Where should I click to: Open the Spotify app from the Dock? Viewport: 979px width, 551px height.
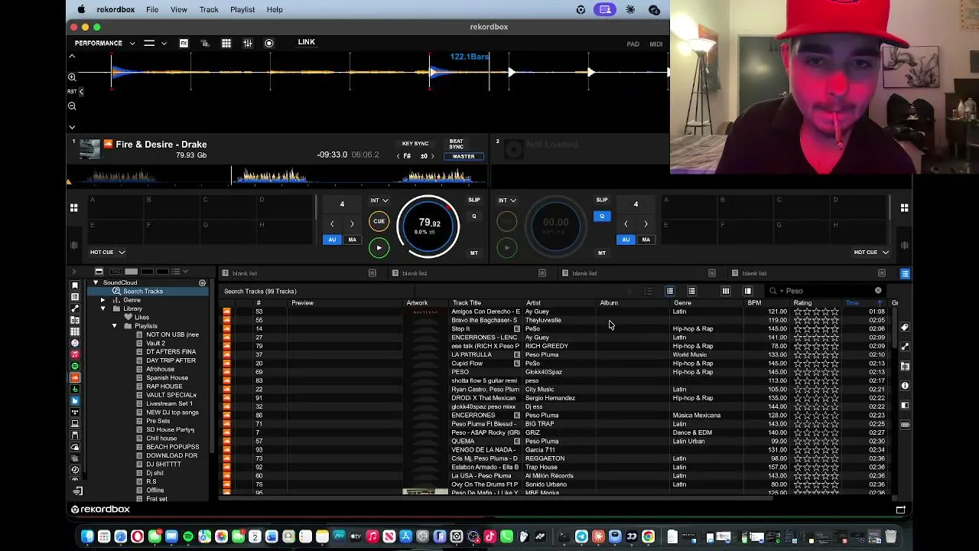pos(187,536)
